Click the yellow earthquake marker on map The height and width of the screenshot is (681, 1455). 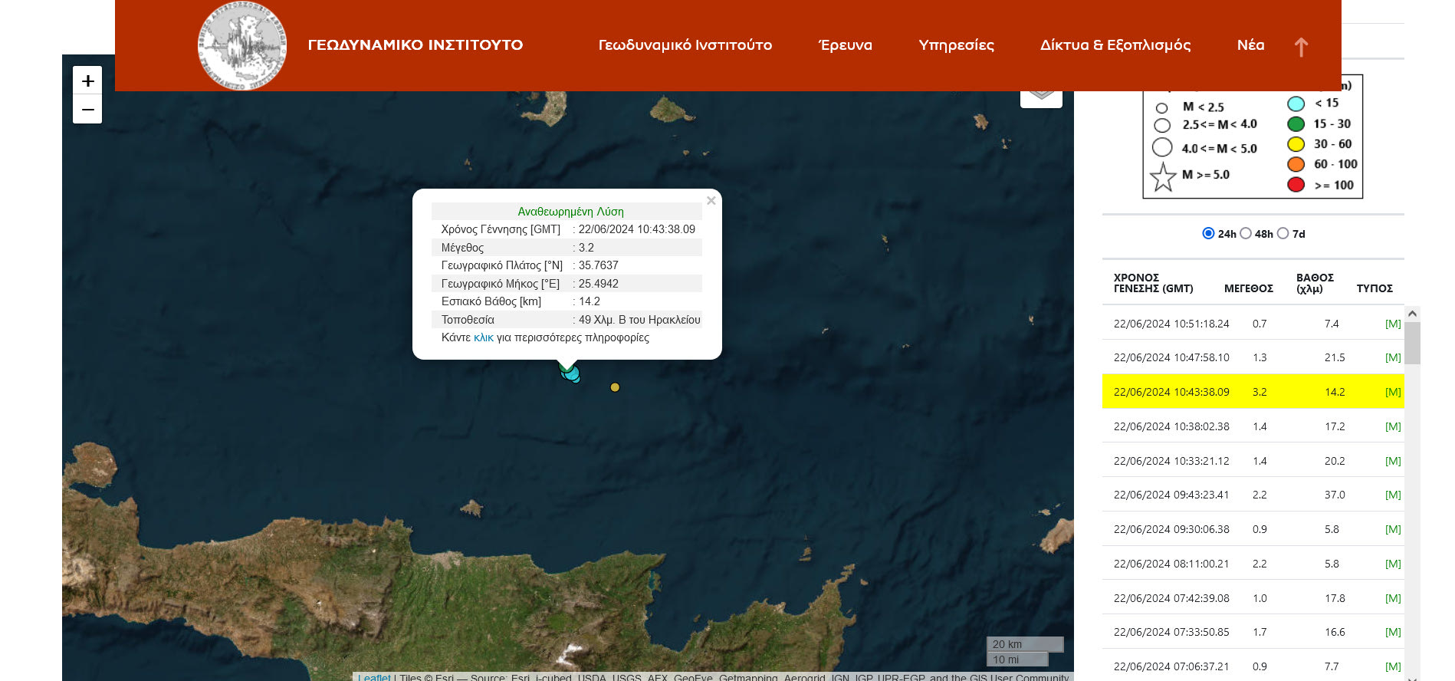tap(615, 387)
